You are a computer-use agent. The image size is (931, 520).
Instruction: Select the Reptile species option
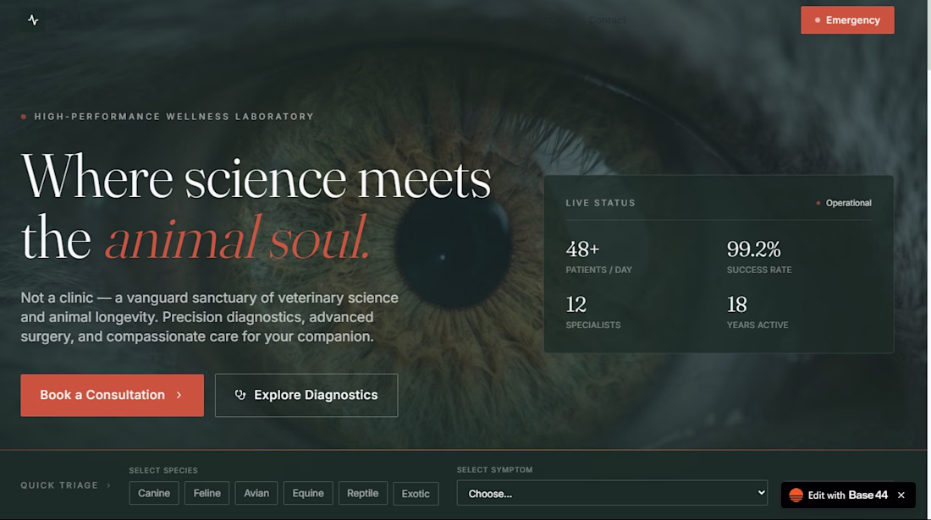click(363, 493)
